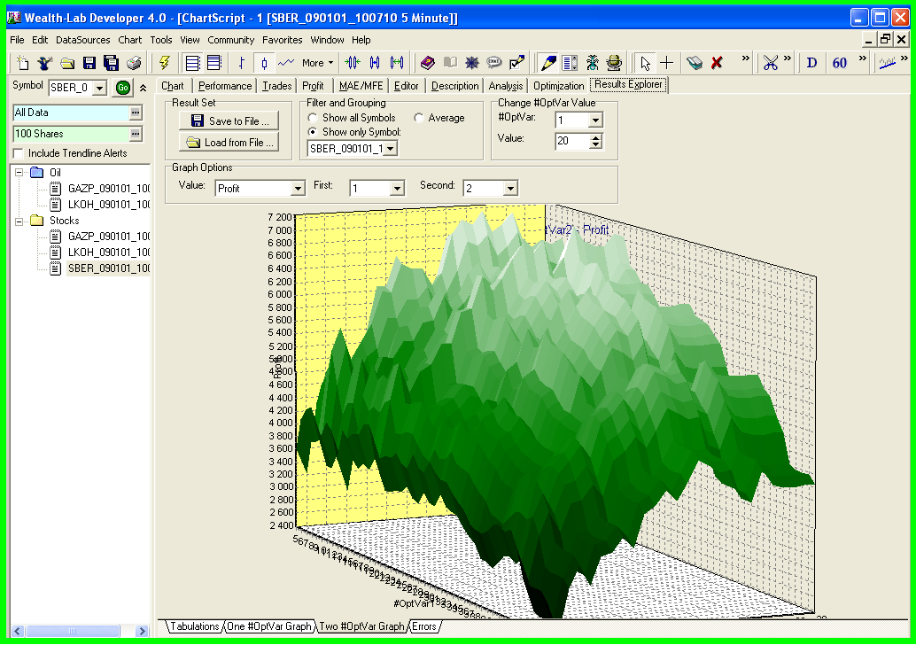Click the red X delete icon
Viewport: 916px width, 645px height.
click(717, 63)
